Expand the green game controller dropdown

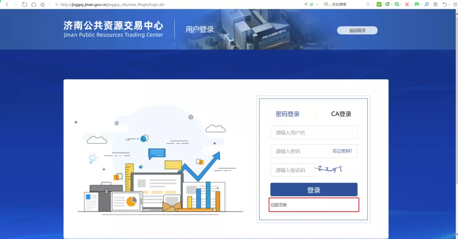(x=421, y=4)
